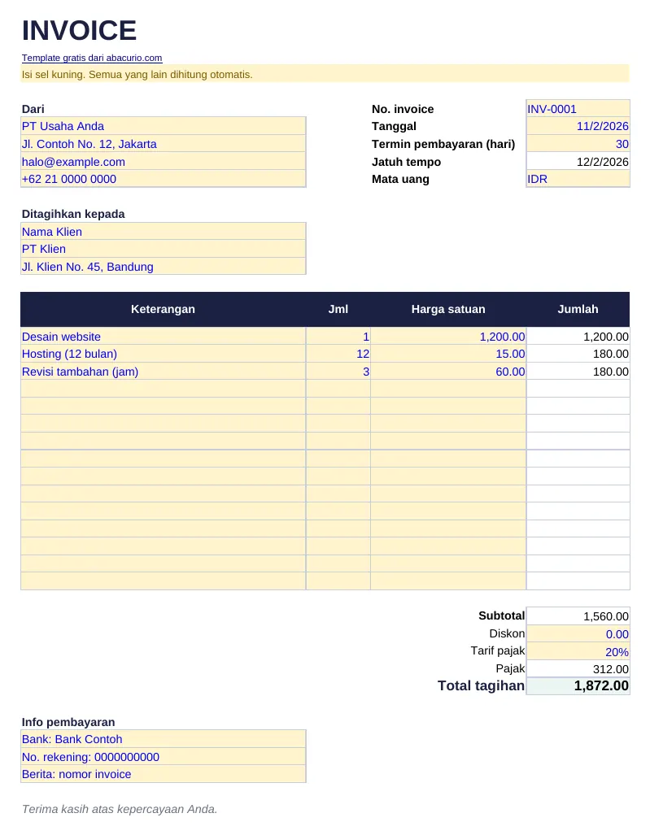
Task: Select the Revisi tambahan (jam) description cell
Action: point(164,372)
